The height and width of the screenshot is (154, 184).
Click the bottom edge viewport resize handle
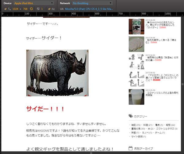click(91, 153)
